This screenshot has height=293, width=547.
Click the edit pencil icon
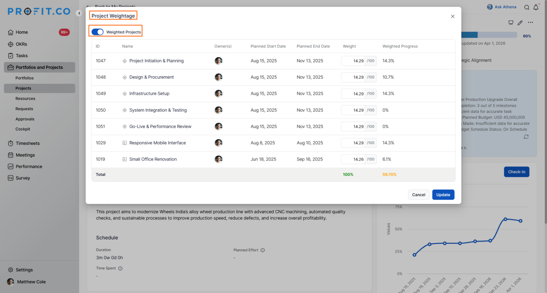[520, 23]
